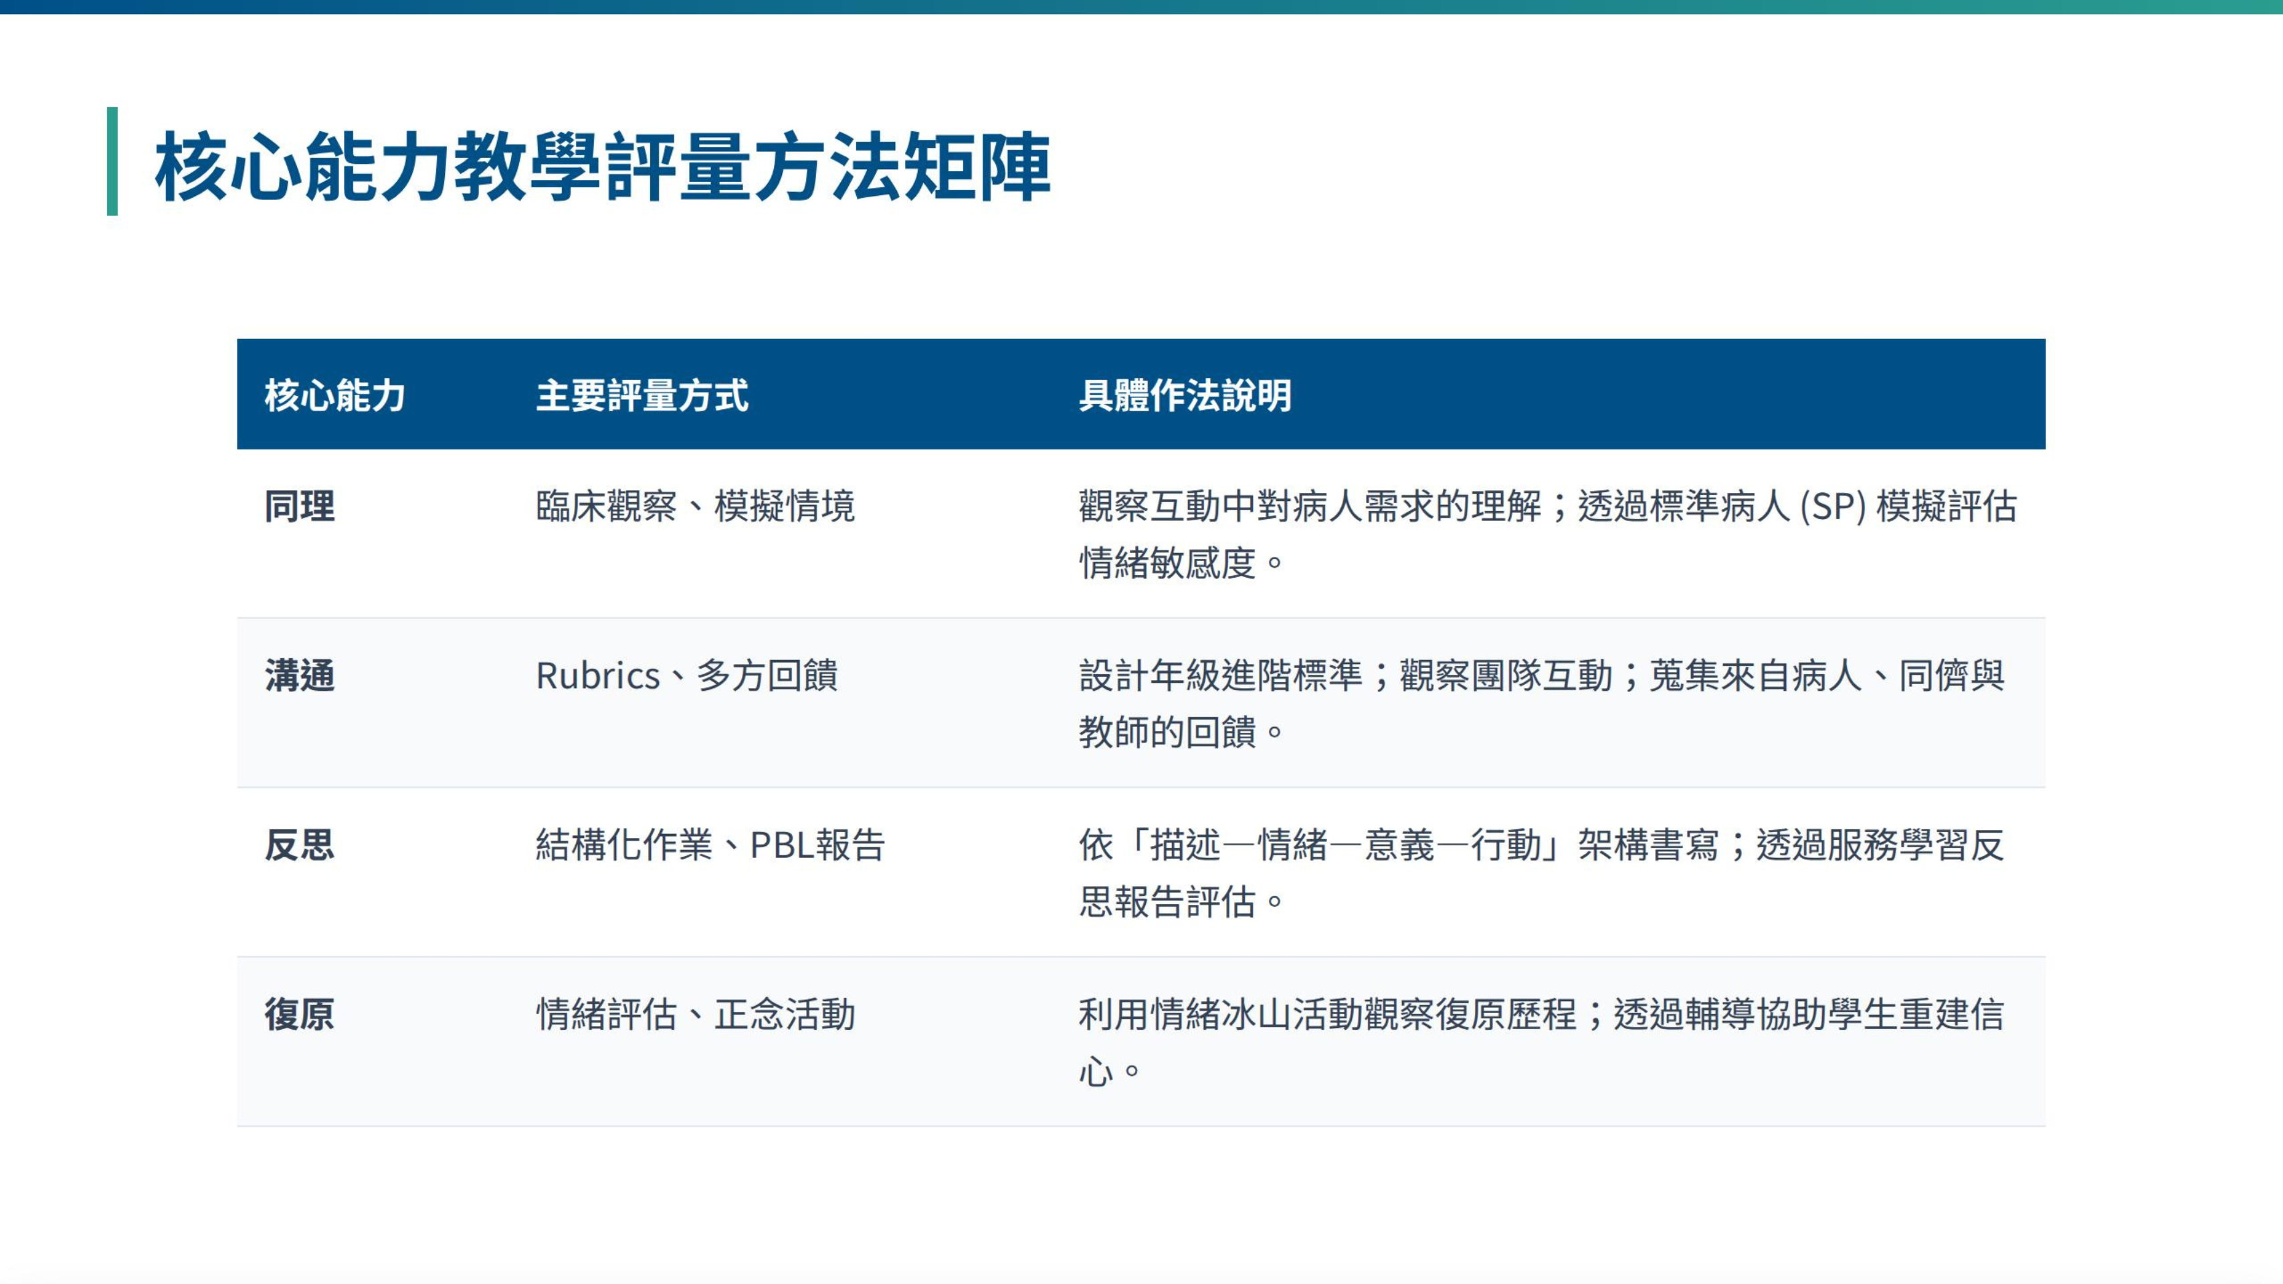Screen dimensions: 2283x1284
Task: Click the cell 情緒評估、正念活動
Action: [x=695, y=1014]
